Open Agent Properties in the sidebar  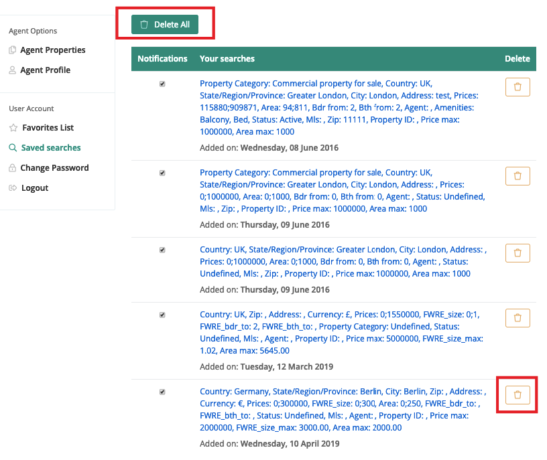click(52, 50)
